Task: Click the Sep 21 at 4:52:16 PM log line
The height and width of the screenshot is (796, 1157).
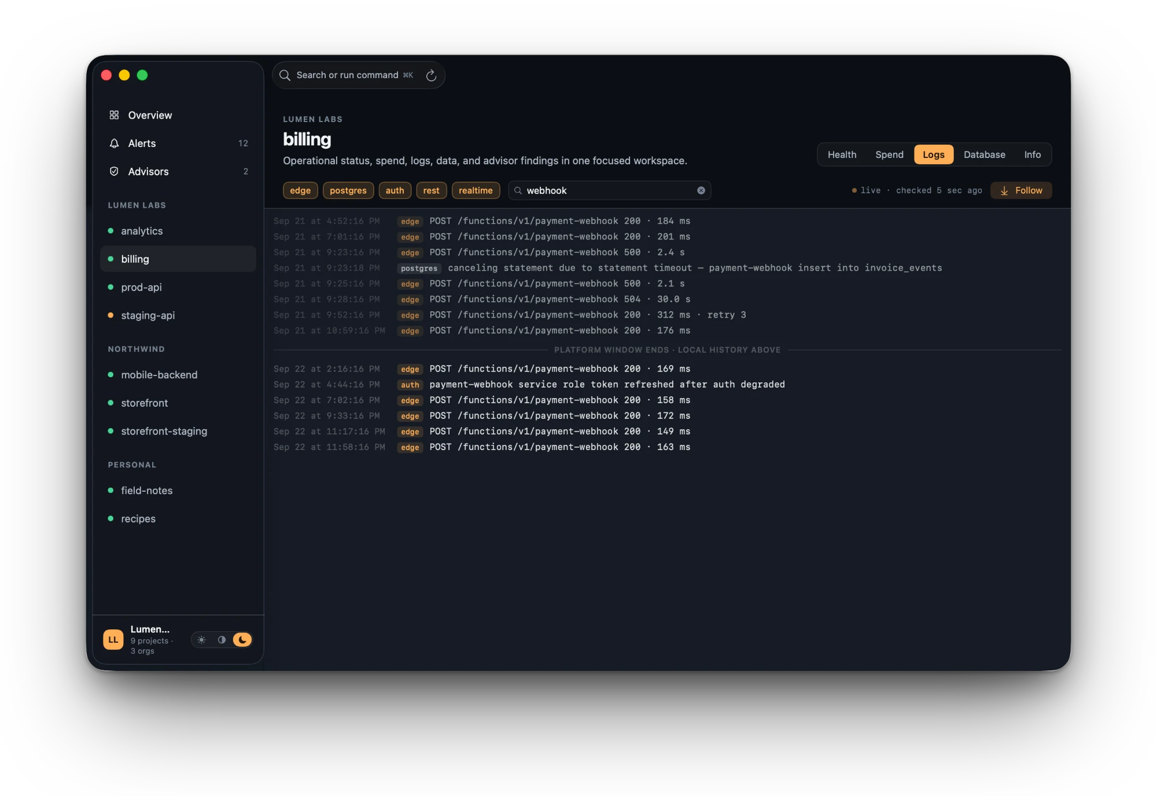Action: point(668,221)
